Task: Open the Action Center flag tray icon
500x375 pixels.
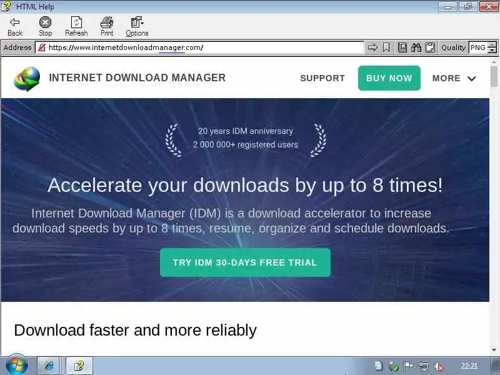Action: (409, 366)
